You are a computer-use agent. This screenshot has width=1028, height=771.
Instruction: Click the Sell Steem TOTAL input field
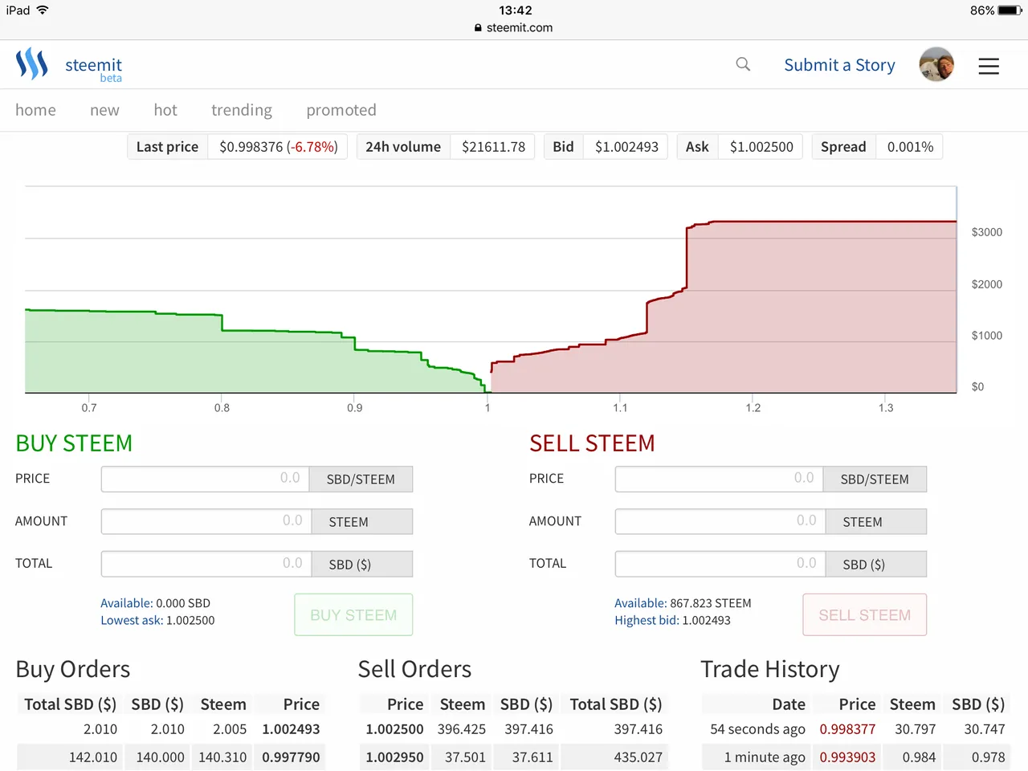720,564
